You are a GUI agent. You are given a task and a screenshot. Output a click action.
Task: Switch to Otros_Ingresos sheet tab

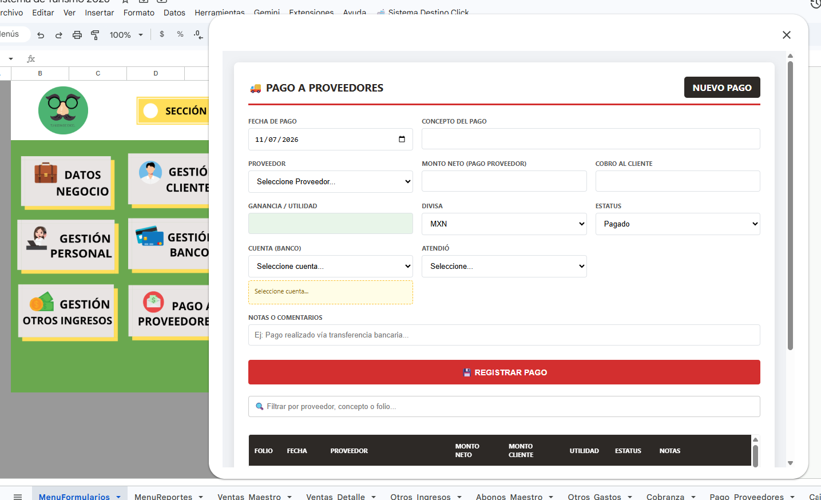click(421, 497)
